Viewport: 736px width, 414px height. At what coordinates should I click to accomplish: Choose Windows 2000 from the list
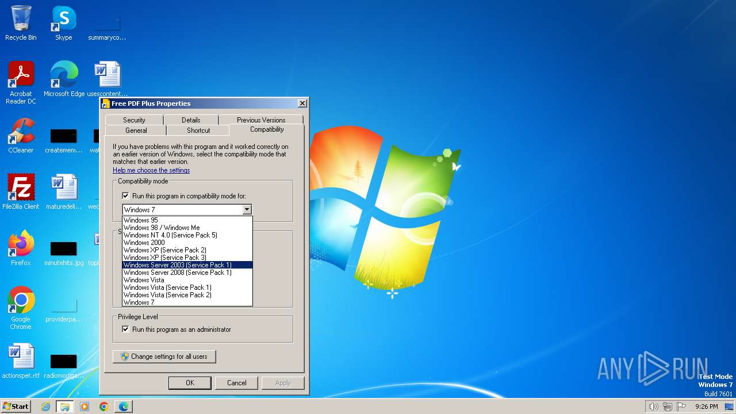(187, 243)
